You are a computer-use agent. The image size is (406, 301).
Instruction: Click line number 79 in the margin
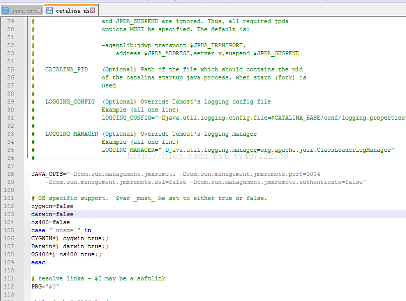11,21
